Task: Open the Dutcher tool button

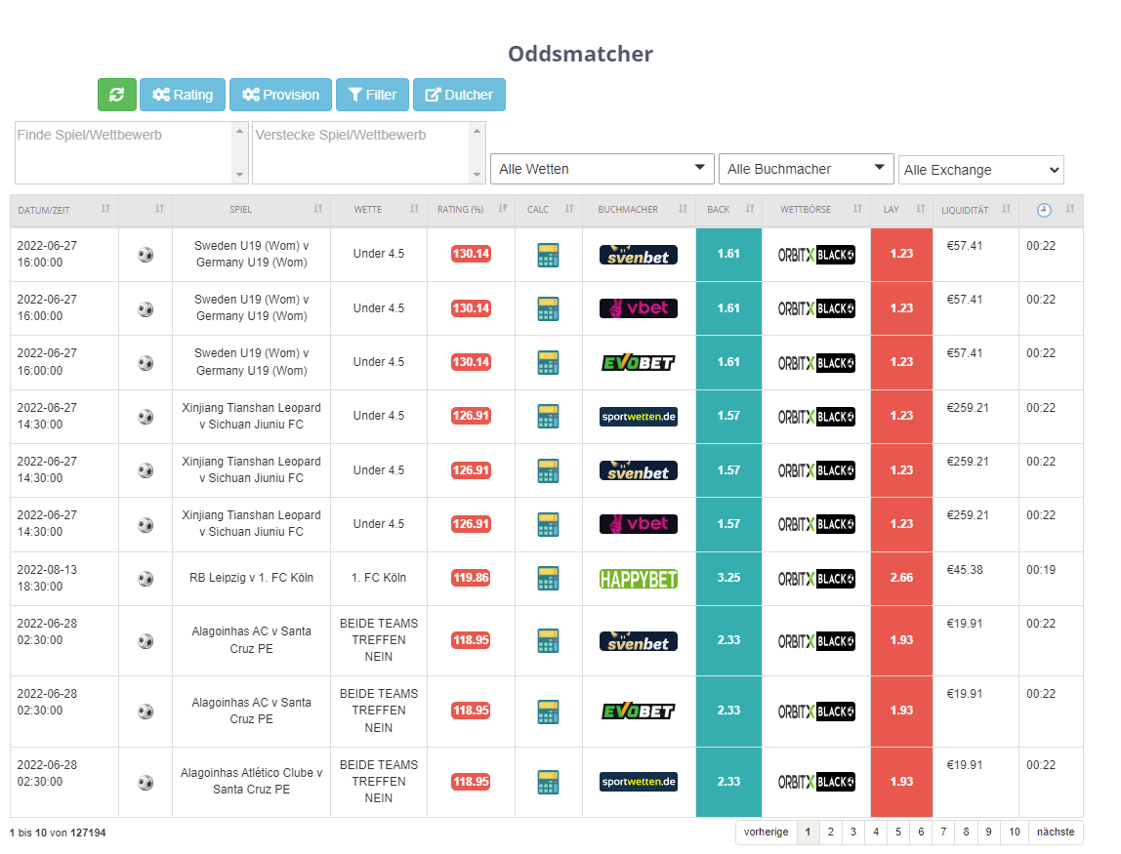Action: pos(459,95)
